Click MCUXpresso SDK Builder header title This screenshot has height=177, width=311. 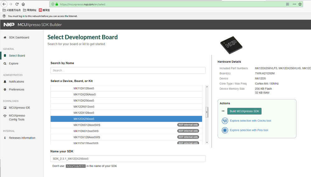[x=40, y=25]
